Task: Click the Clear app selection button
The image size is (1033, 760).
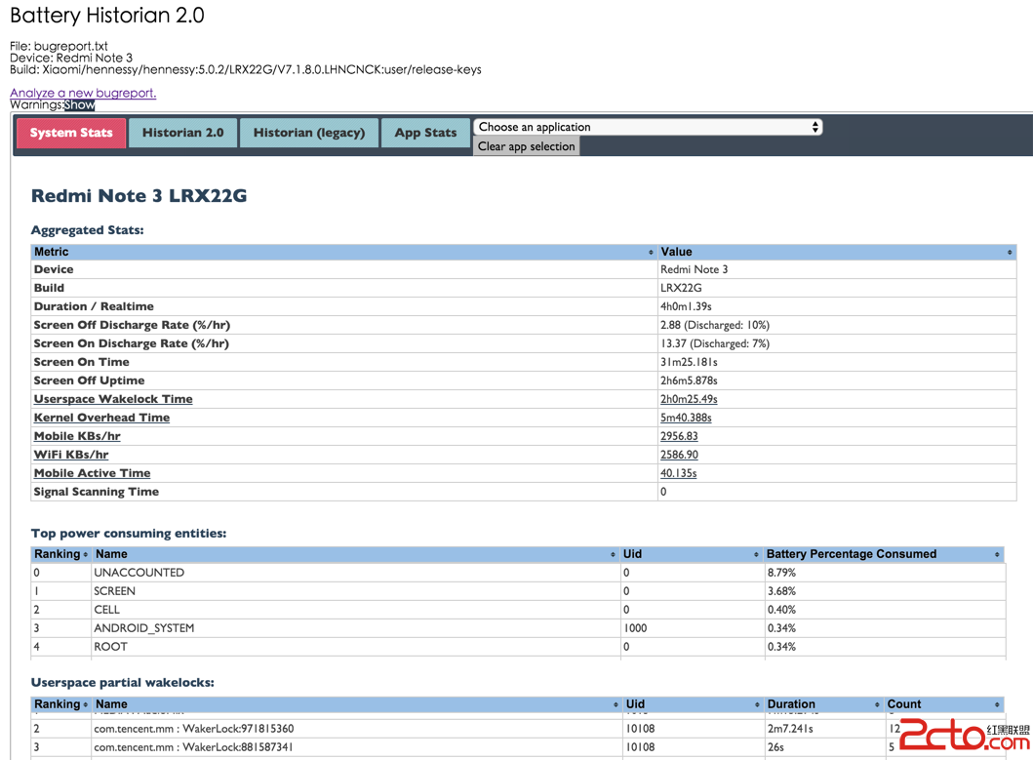Action: (527, 146)
